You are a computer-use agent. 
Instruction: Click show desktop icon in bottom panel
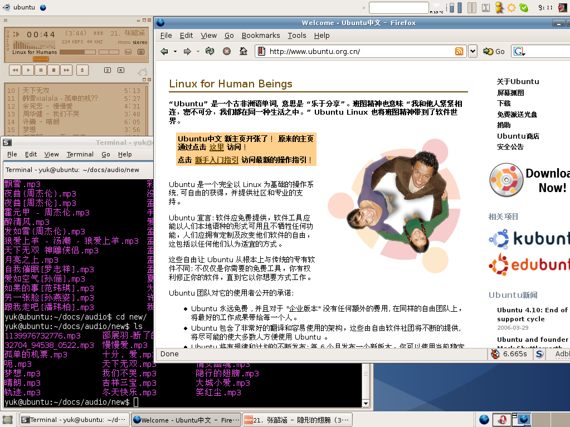coord(8,420)
